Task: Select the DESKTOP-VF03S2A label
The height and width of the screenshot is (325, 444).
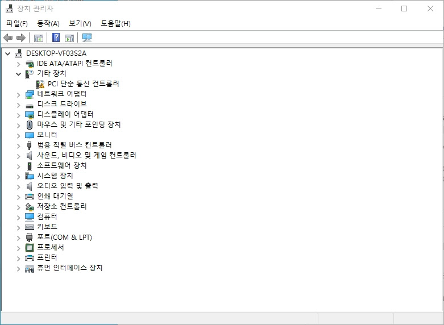Action: 56,53
